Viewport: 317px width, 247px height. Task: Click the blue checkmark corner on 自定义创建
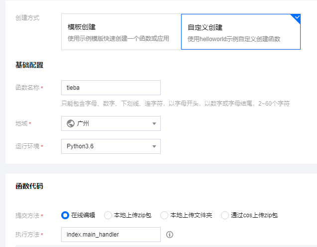click(297, 18)
